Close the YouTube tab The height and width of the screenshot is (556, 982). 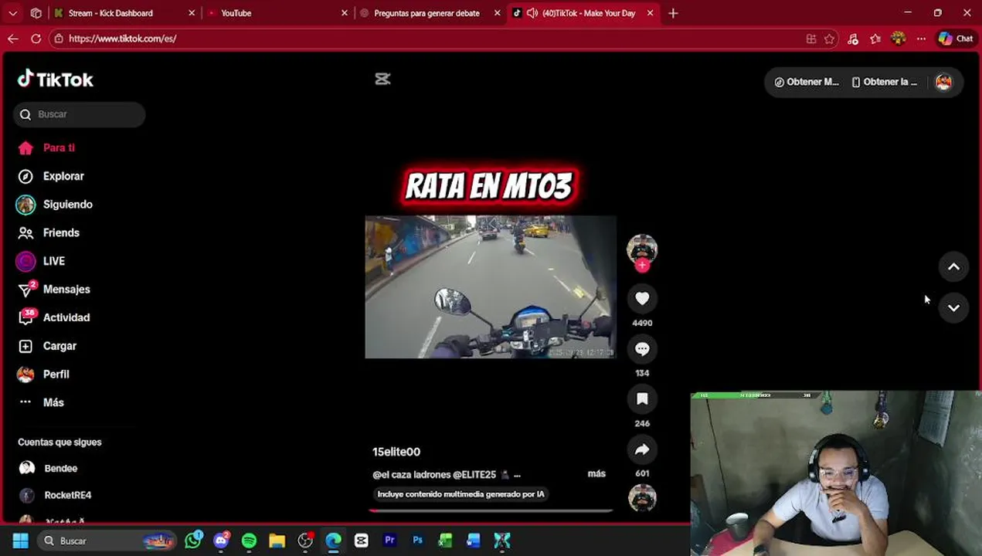point(344,13)
